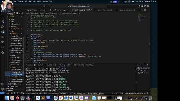Screen dimensions: 180x101
Task: Collapse all folders in the explorer
Action: (x=22, y=13)
